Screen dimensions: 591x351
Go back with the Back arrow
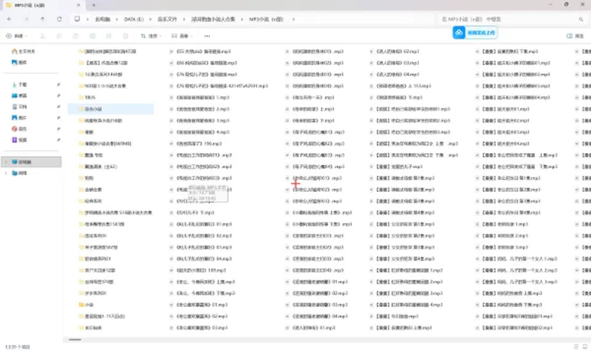pyautogui.click(x=9, y=19)
